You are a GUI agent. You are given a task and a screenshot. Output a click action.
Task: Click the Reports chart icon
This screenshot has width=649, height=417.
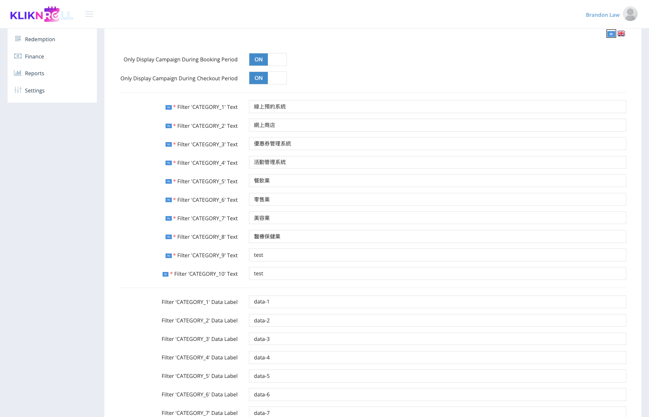(18, 73)
